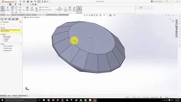Select the Sketch Fillet tool
Screen dimensions: 181x102
point(20,12)
